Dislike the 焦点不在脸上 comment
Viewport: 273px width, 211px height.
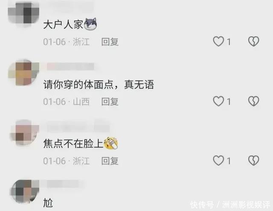(253, 160)
